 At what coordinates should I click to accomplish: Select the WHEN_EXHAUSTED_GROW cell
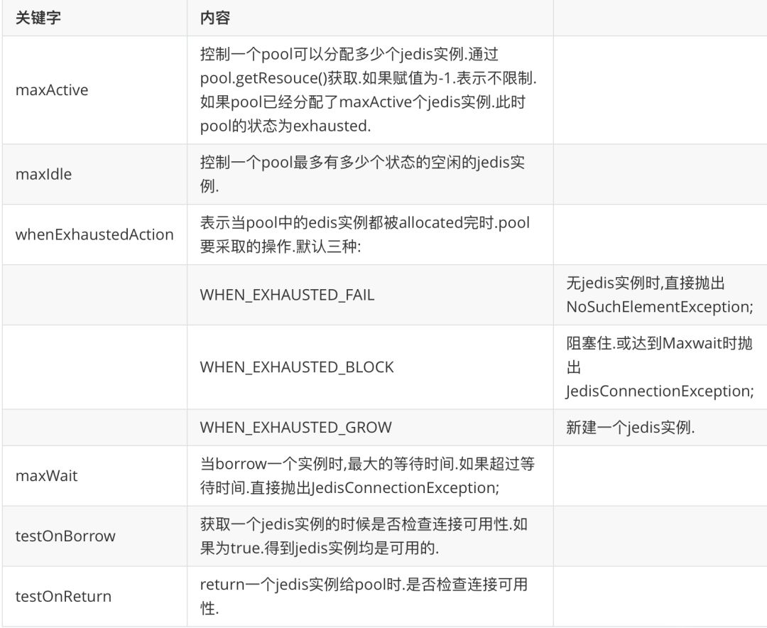[370, 428]
